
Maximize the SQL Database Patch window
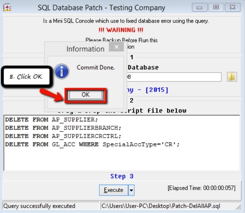pos(216,7)
